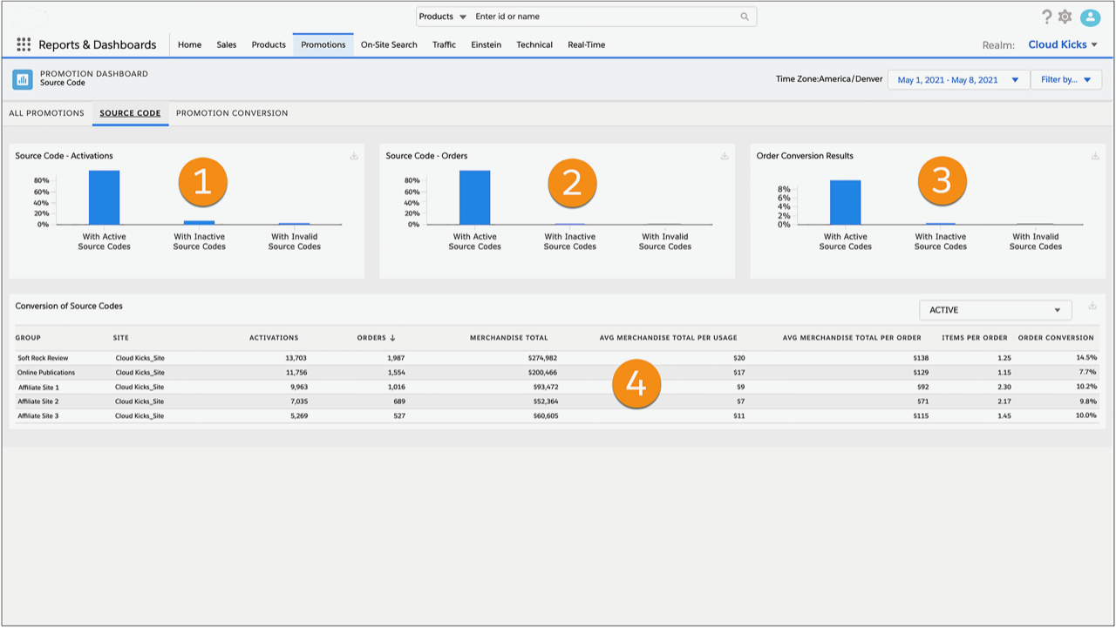Click the Orders column sort arrow

click(x=393, y=338)
